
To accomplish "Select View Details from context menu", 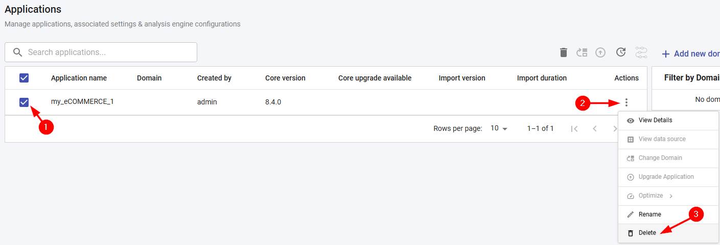I will click(x=655, y=120).
